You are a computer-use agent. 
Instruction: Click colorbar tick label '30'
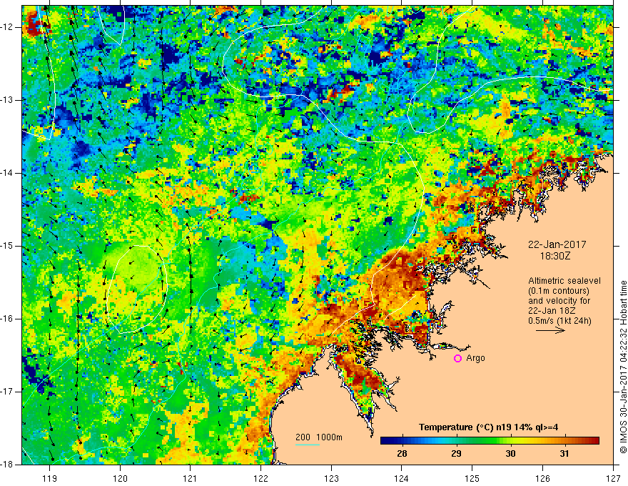point(510,454)
